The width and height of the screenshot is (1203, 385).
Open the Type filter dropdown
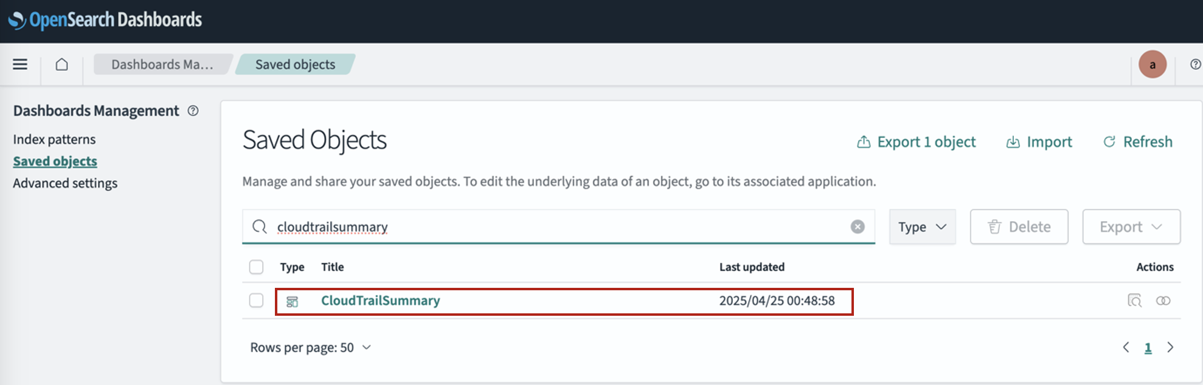click(922, 227)
